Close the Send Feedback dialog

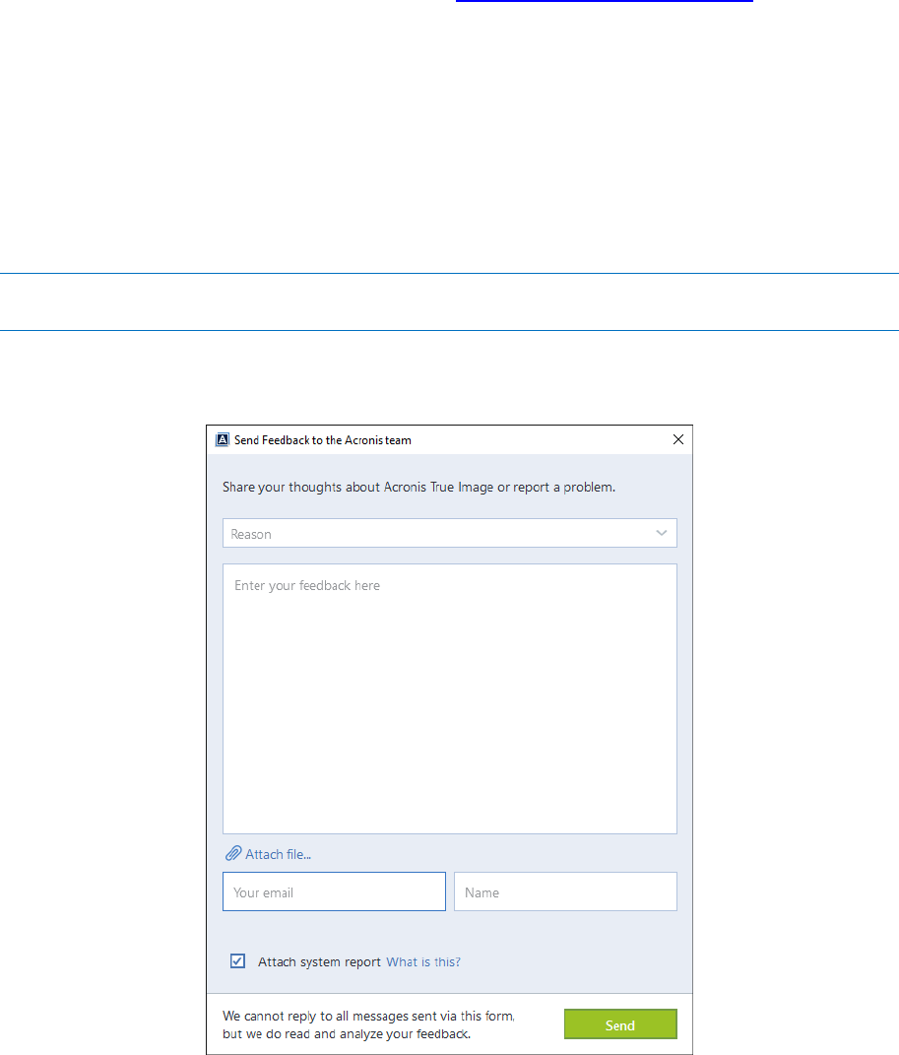[677, 439]
